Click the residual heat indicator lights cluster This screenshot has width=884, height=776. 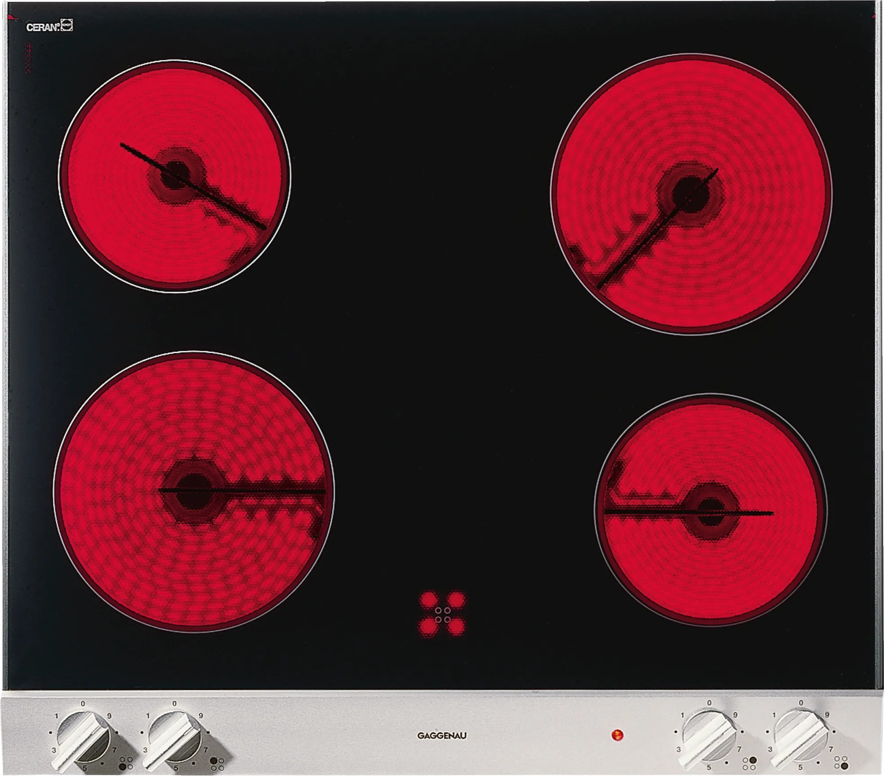pos(442,615)
